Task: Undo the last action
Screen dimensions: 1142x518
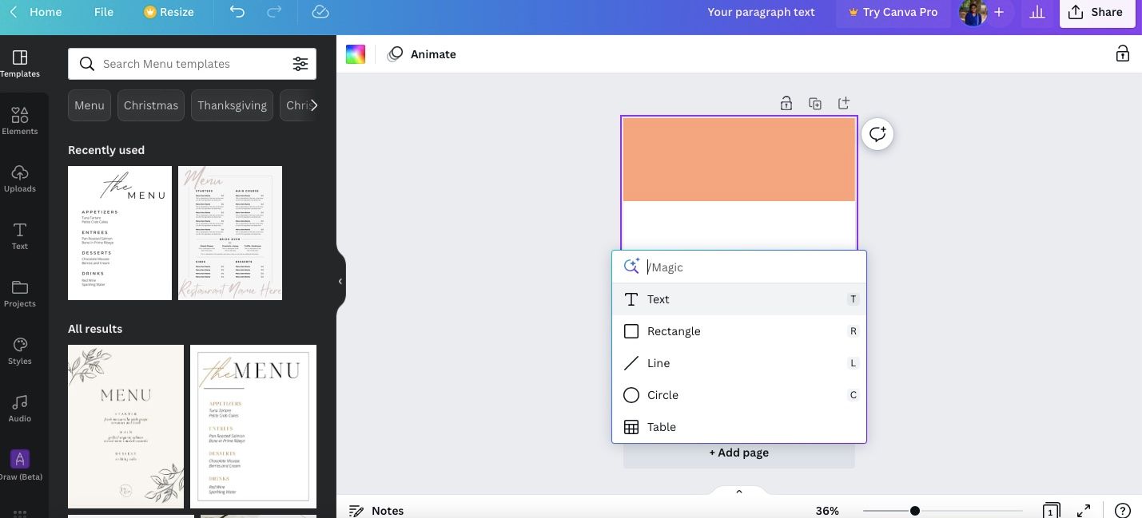Action: click(237, 12)
